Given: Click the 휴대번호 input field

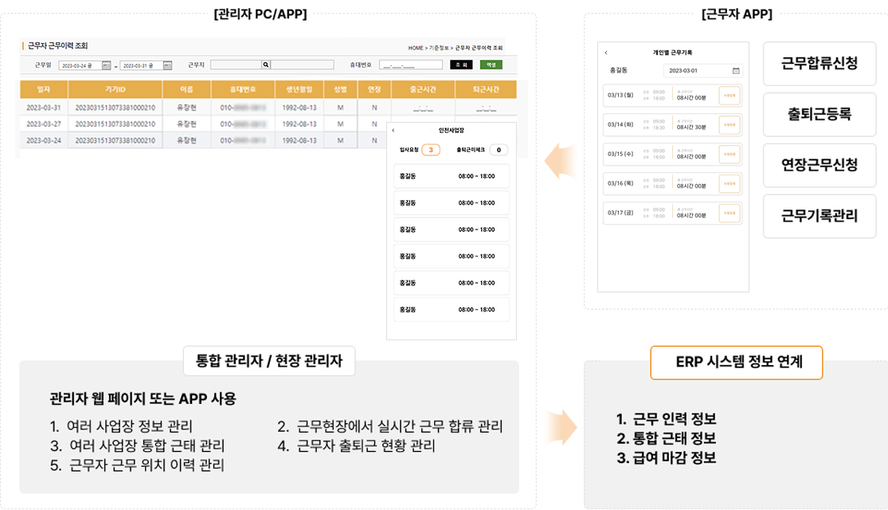Looking at the screenshot, I should [x=410, y=65].
